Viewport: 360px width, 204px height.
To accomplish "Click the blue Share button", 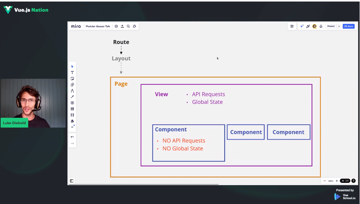I will pyautogui.click(x=348, y=26).
